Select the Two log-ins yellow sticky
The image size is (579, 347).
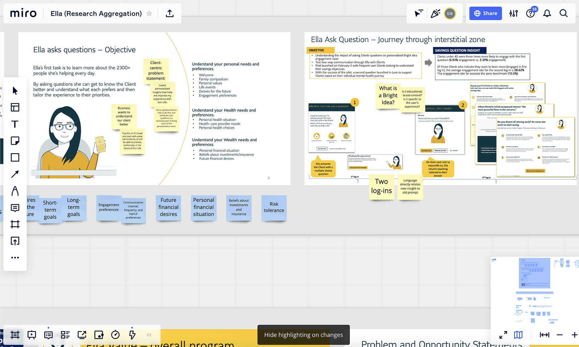coord(381,187)
